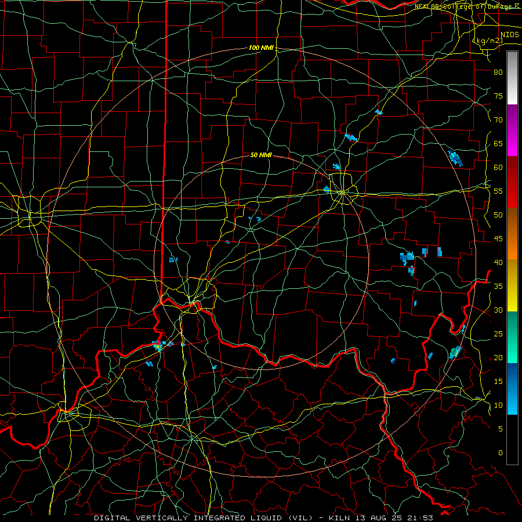Click the "(kg/m2)" units label
Screen dimensions: 522x522
pos(488,41)
